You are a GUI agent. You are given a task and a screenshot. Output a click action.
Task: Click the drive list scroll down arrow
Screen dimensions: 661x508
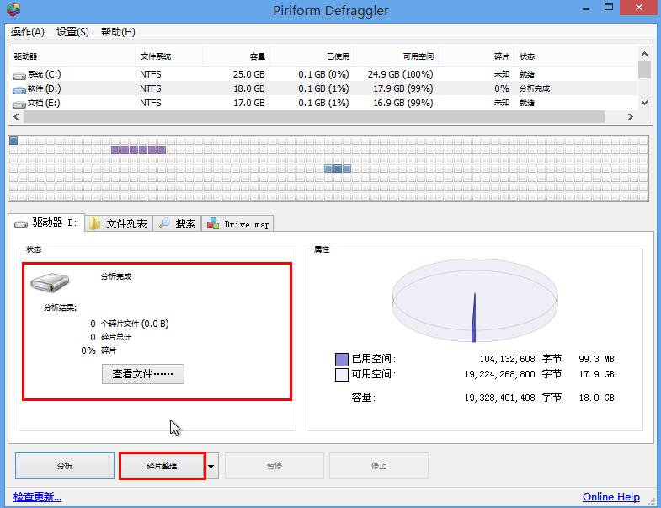pos(644,102)
